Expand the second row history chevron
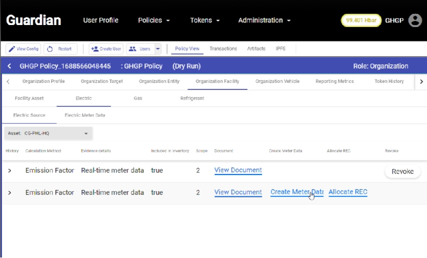The image size is (427, 258). (x=9, y=192)
